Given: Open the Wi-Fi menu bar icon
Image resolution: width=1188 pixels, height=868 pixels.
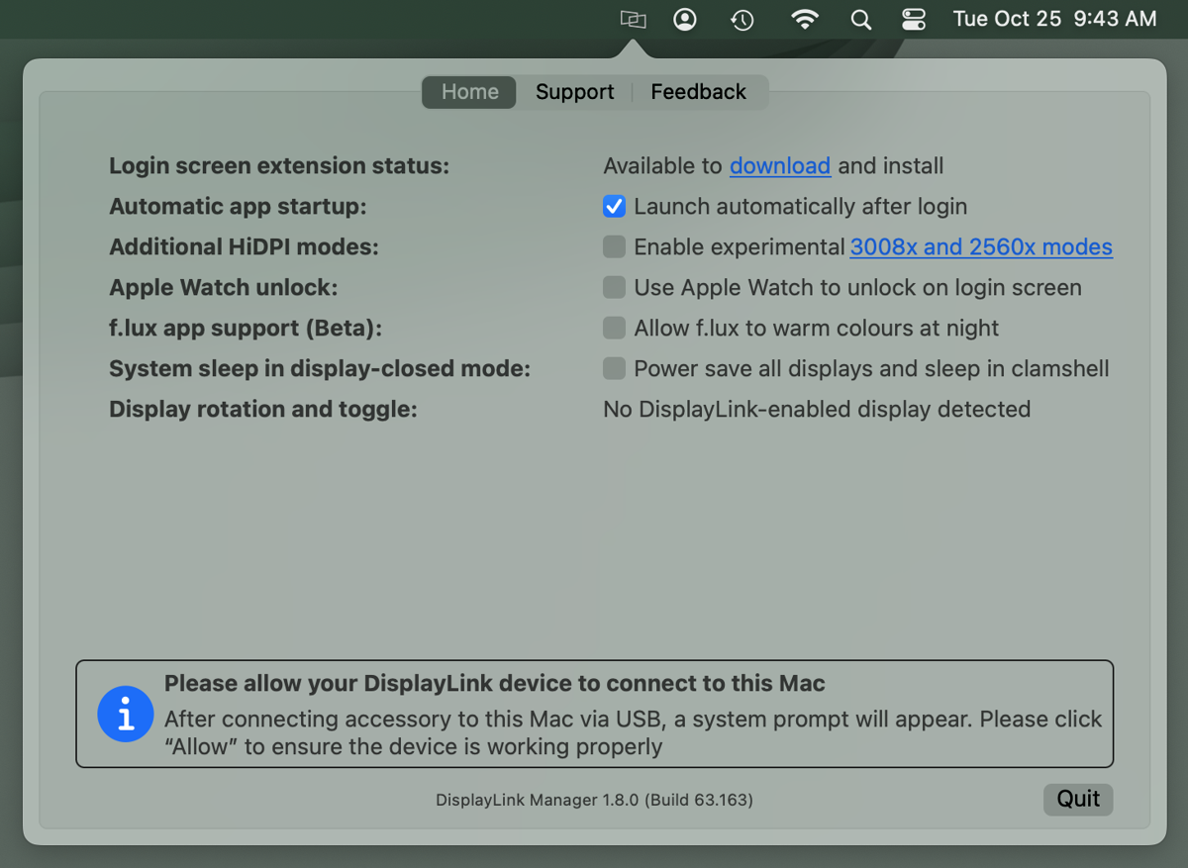Looking at the screenshot, I should tap(805, 19).
